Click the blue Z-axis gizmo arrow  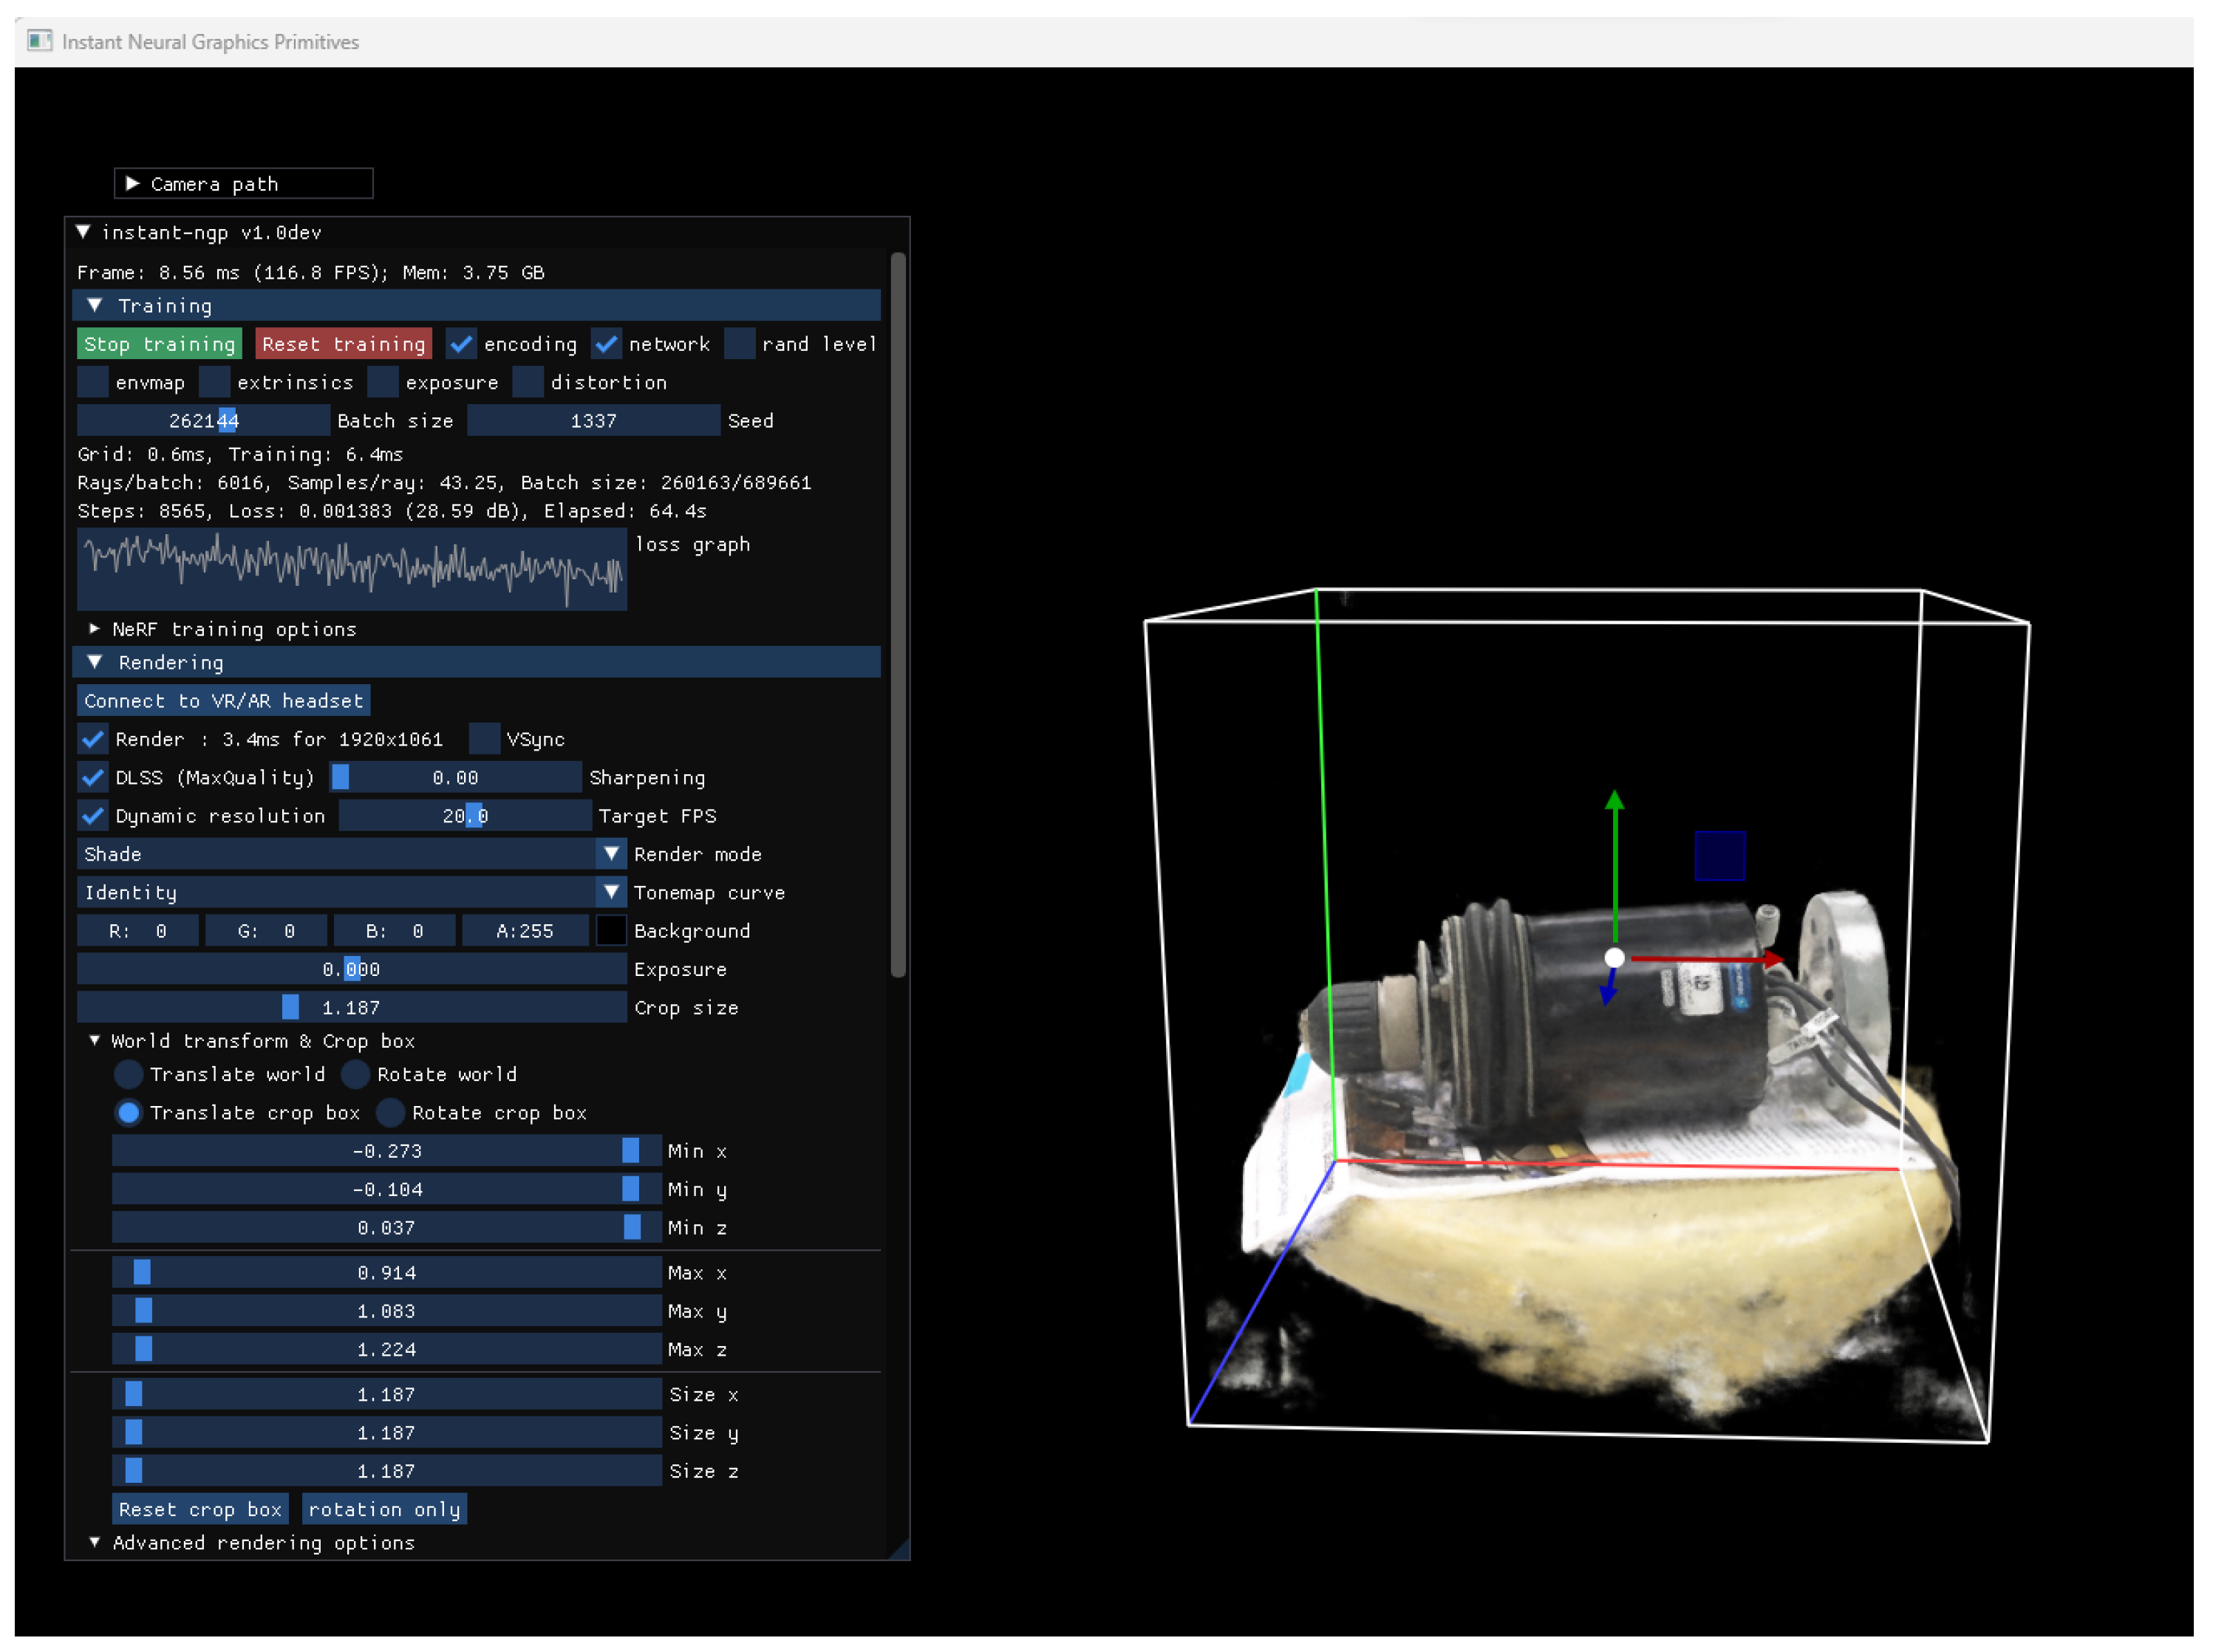(x=1608, y=987)
